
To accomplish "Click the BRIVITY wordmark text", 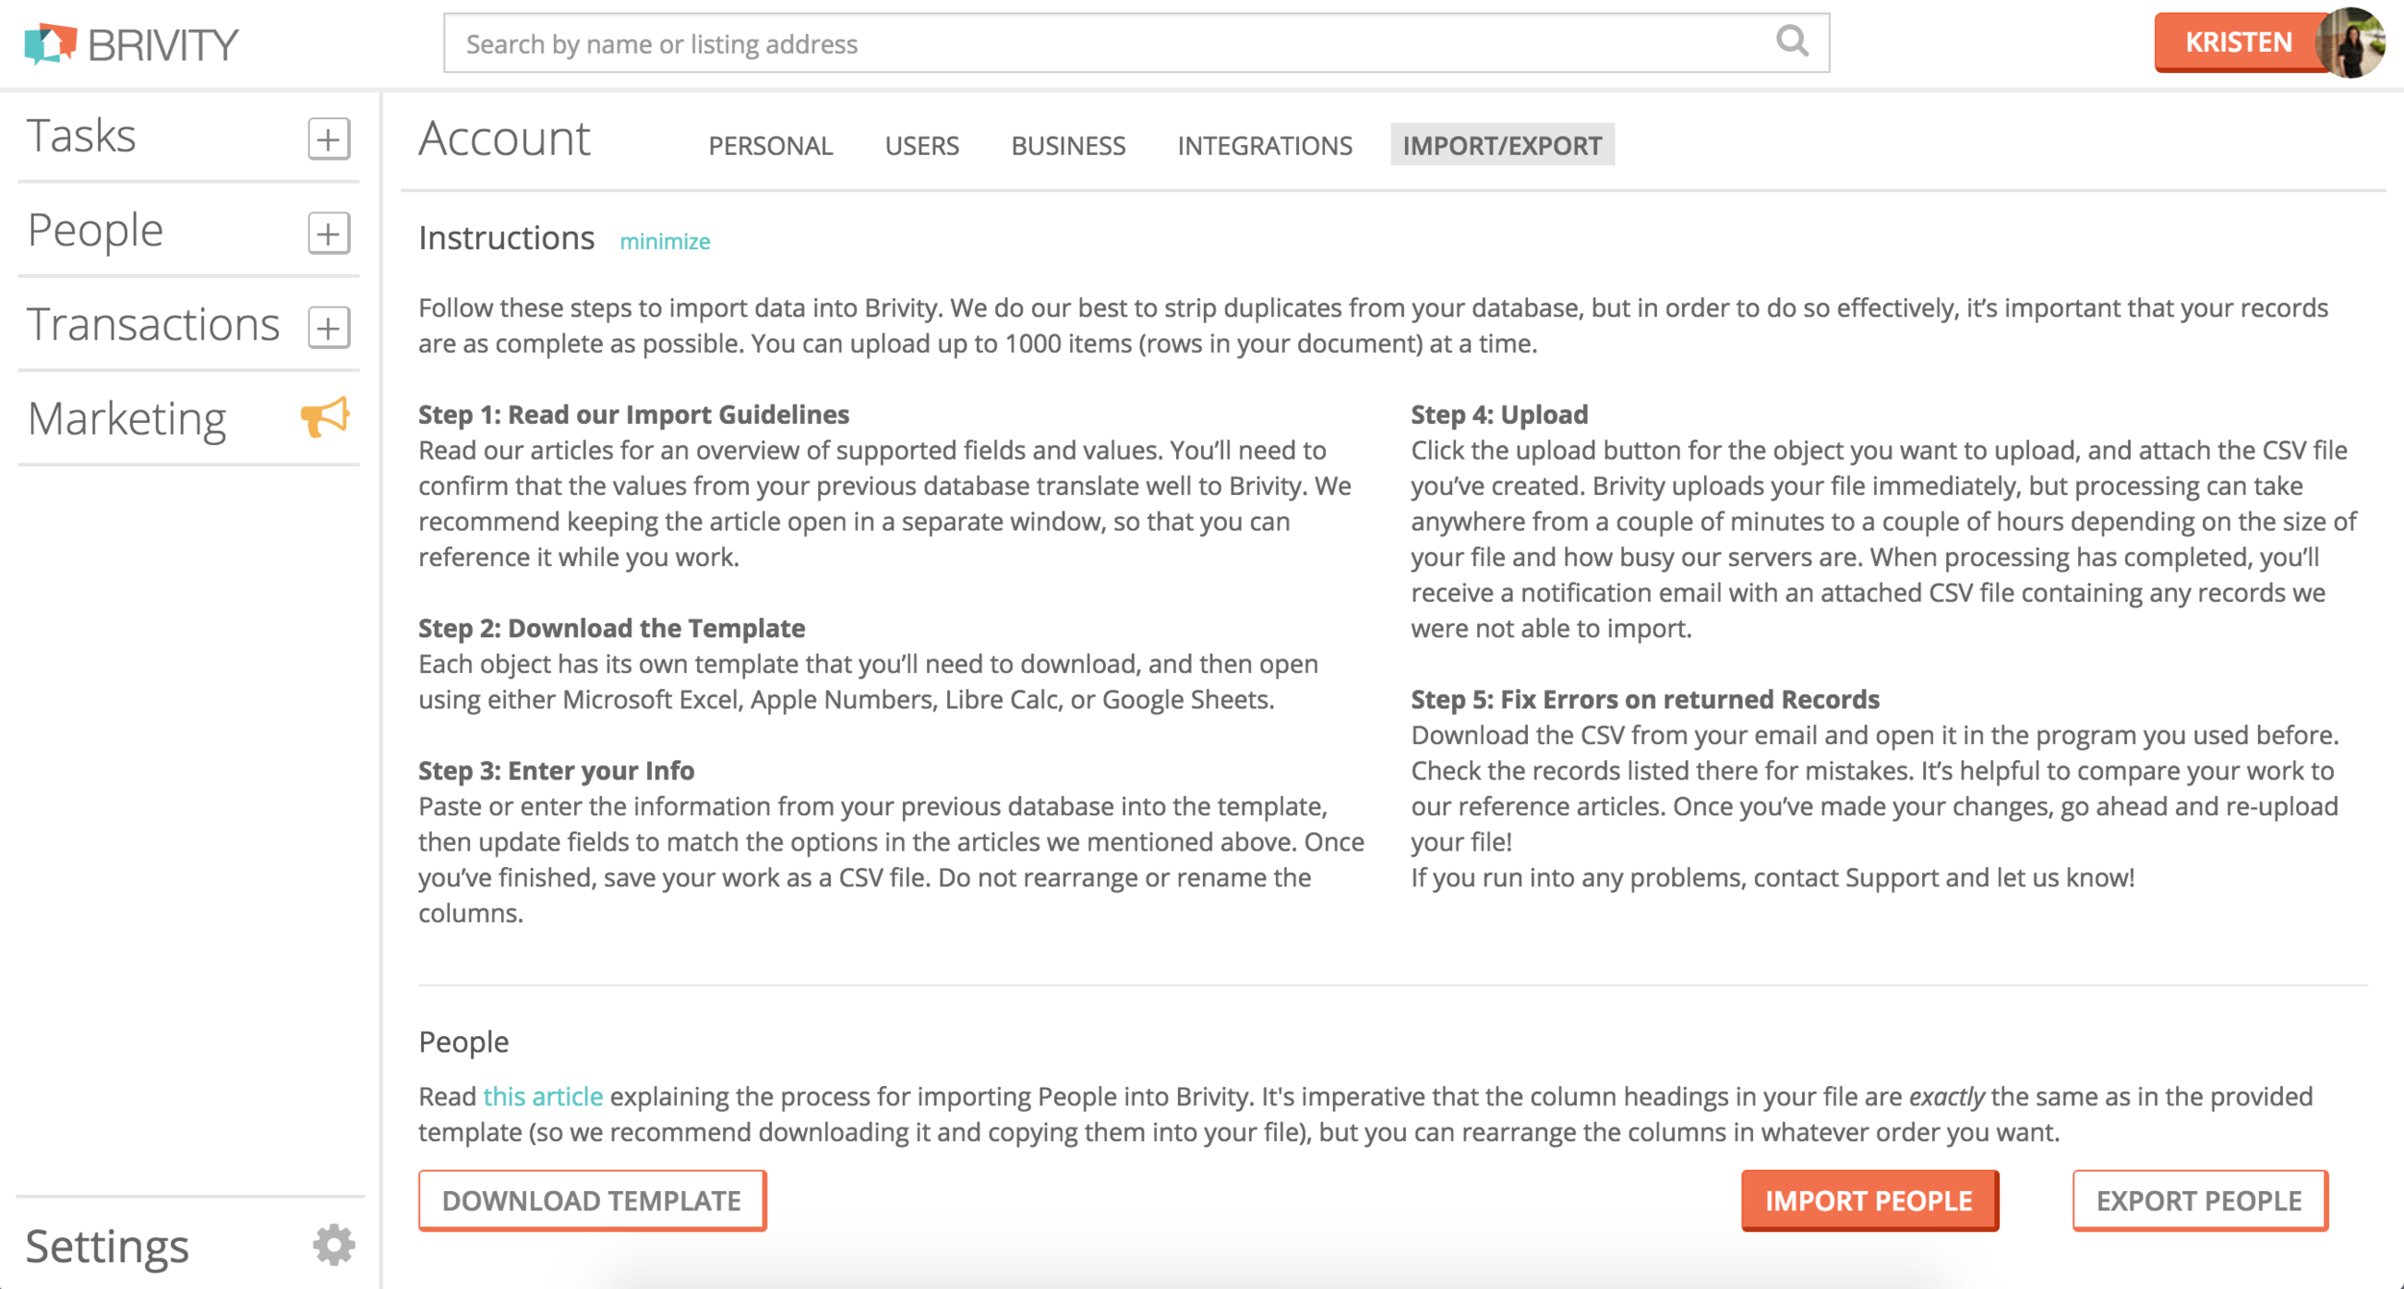I will [x=163, y=45].
